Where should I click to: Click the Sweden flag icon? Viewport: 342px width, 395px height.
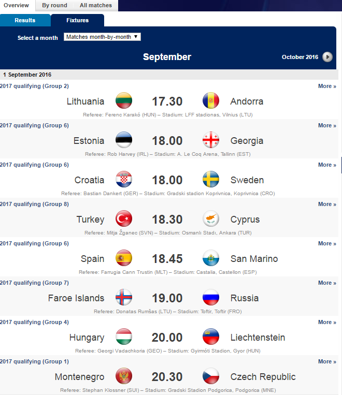point(211,180)
